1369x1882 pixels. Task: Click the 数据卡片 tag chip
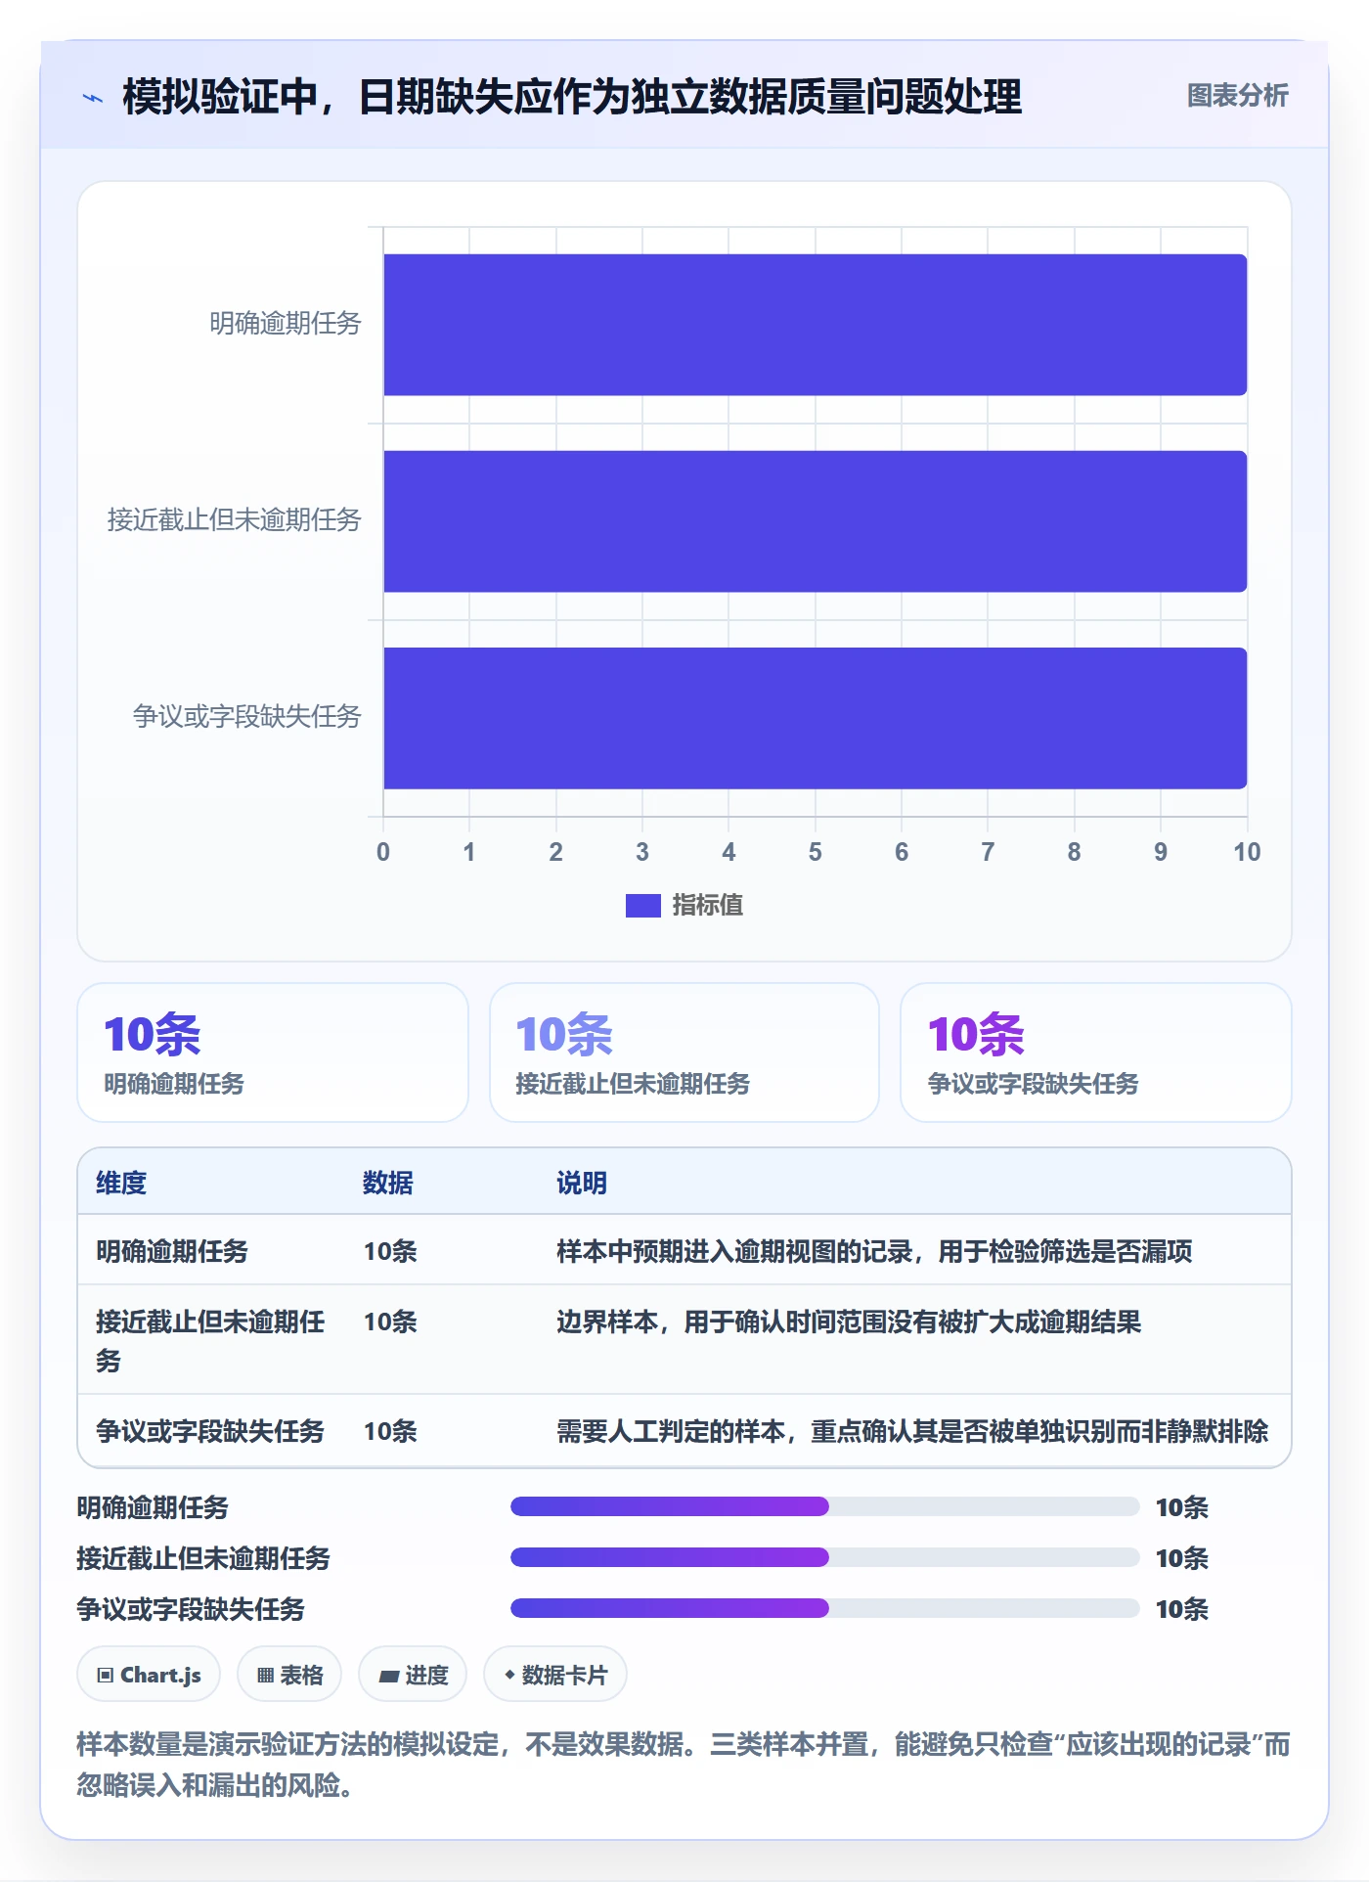coord(555,1675)
